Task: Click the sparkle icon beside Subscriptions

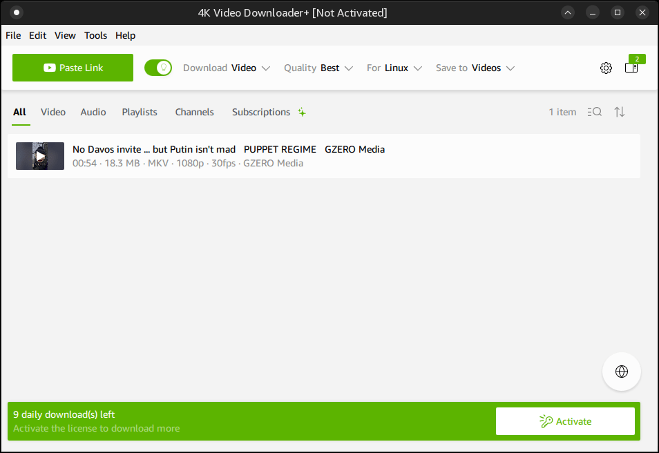Action: [x=302, y=112]
